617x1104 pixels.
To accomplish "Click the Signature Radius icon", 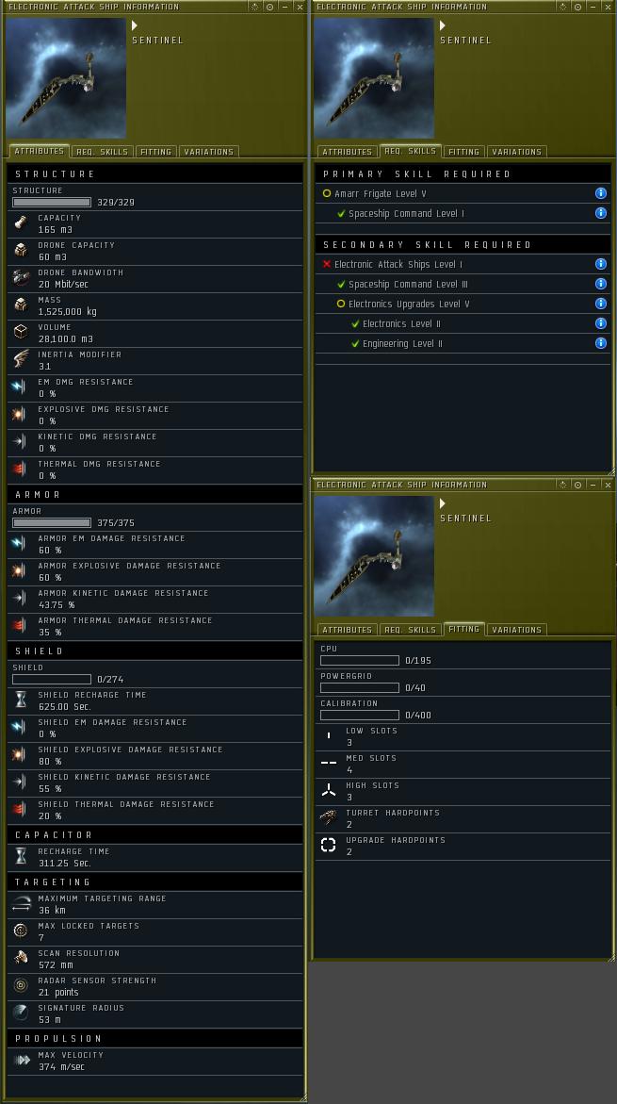I will (x=21, y=1013).
